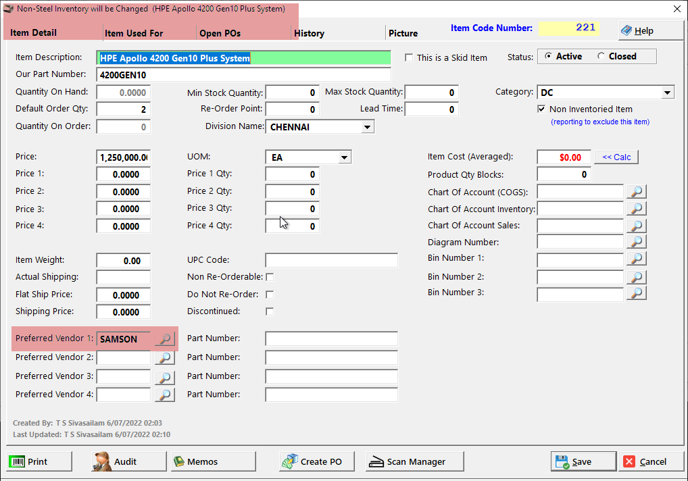This screenshot has width=688, height=481.
Task: Close the inventory dialog window
Action: pyautogui.click(x=677, y=9)
